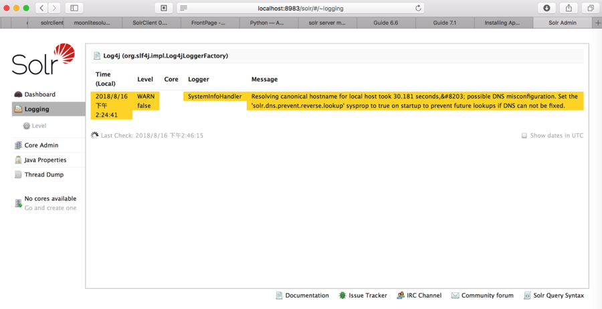
Task: Switch to the Python — A... tab
Action: click(x=269, y=23)
